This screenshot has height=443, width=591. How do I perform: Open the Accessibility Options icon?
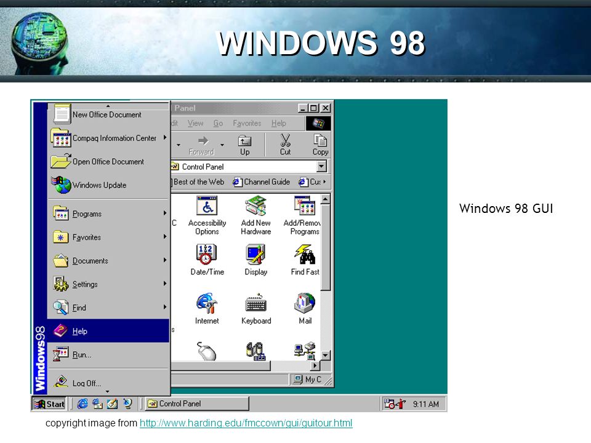(x=207, y=215)
